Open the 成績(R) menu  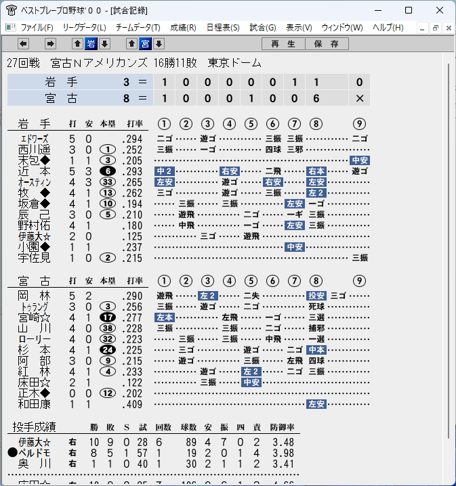click(x=183, y=28)
